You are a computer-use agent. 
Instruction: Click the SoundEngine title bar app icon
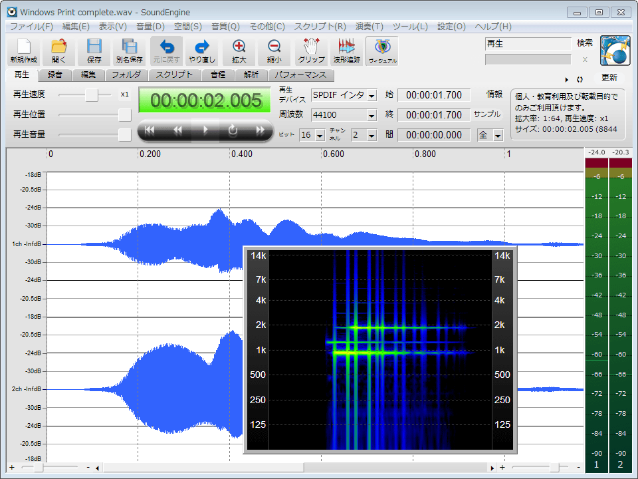(x=12, y=12)
